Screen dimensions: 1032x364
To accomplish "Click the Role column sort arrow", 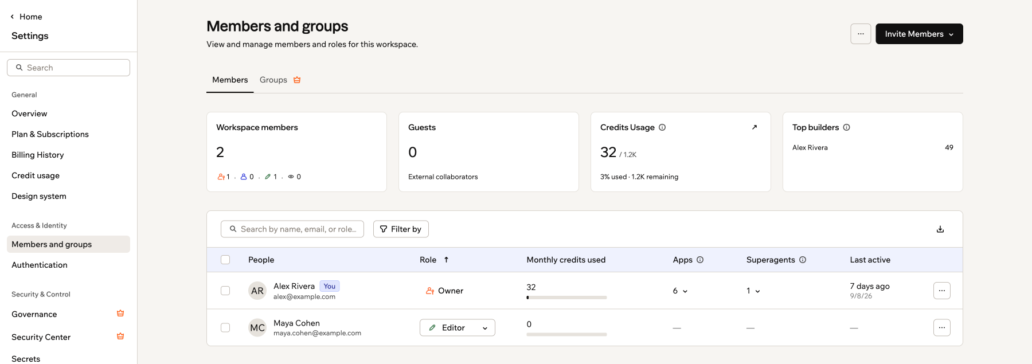I will 446,260.
